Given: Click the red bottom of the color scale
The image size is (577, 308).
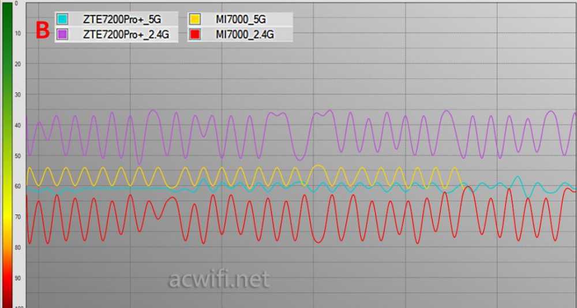Looking at the screenshot, I should pyautogui.click(x=8, y=288).
